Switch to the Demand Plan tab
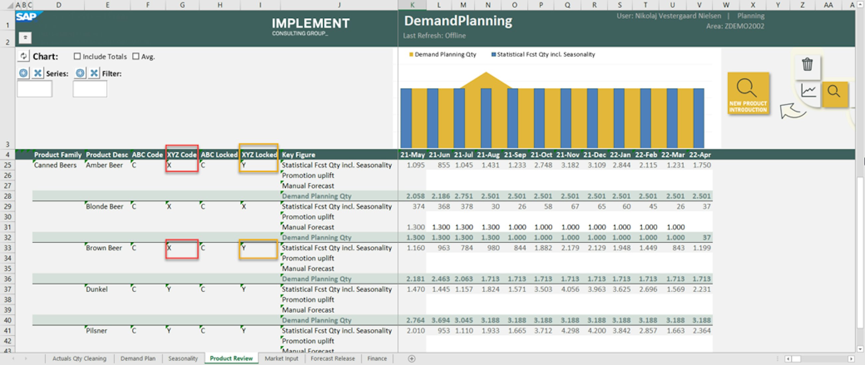 click(x=138, y=358)
